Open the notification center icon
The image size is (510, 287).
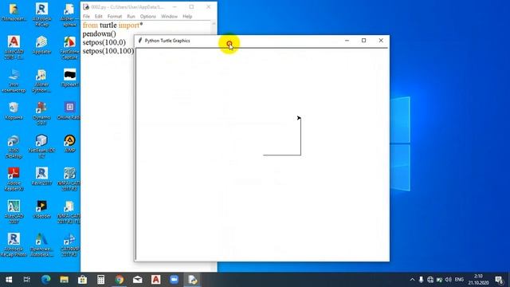[499, 280]
